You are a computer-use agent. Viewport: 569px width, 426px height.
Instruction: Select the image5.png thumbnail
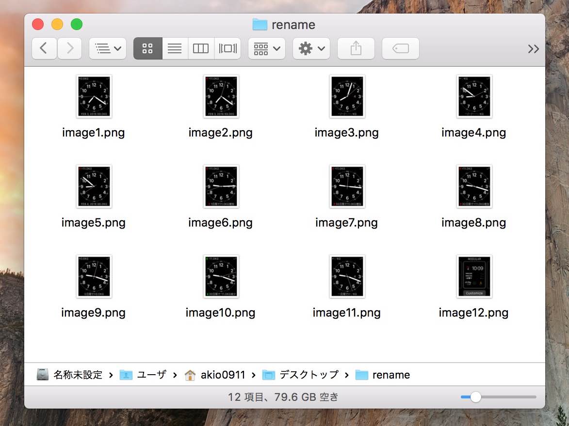tap(94, 186)
